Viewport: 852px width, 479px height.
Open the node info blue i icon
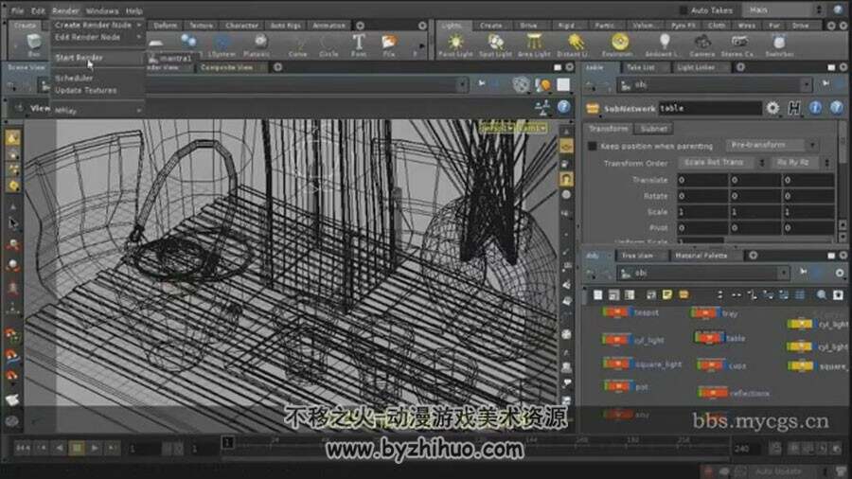pyautogui.click(x=815, y=108)
